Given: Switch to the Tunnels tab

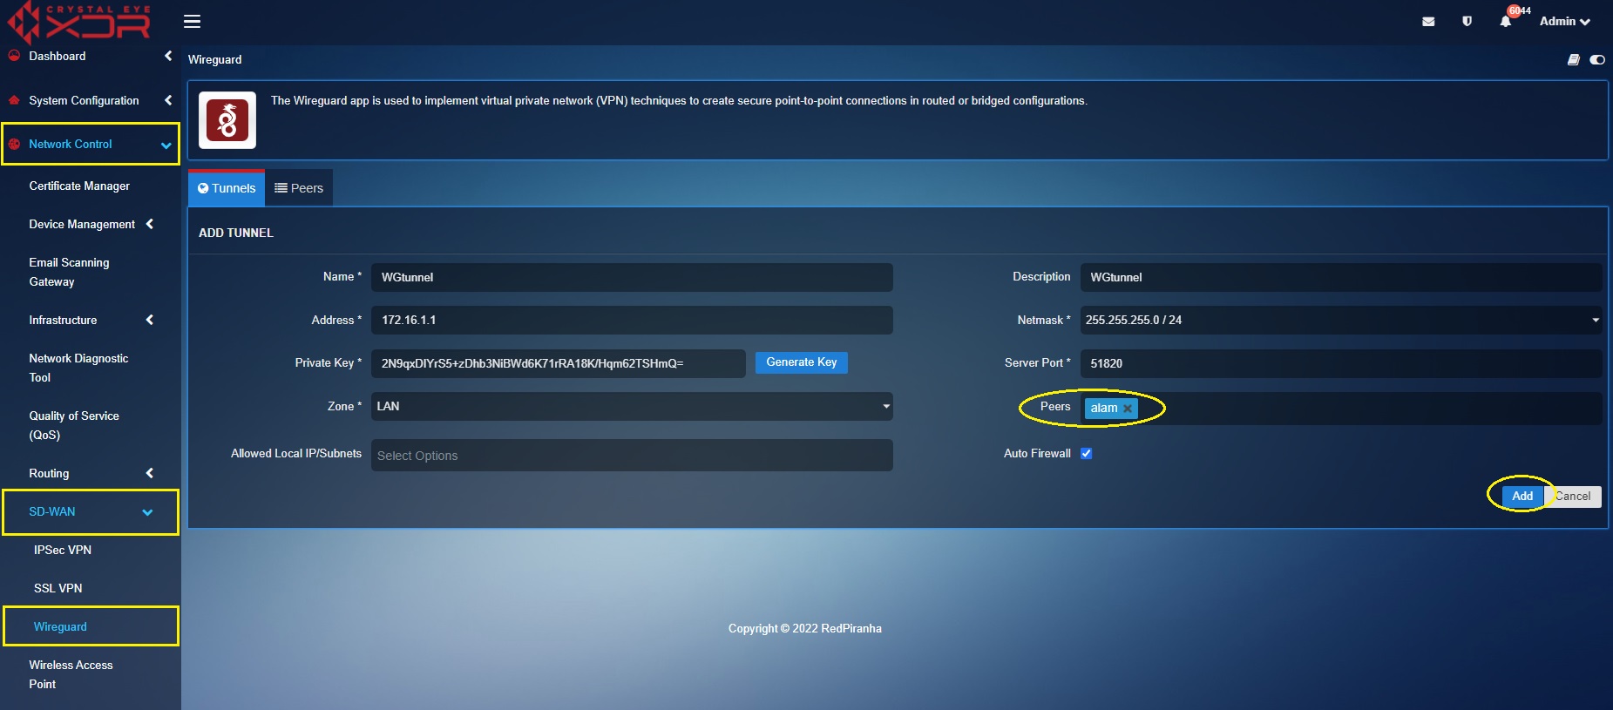Looking at the screenshot, I should coord(227,188).
